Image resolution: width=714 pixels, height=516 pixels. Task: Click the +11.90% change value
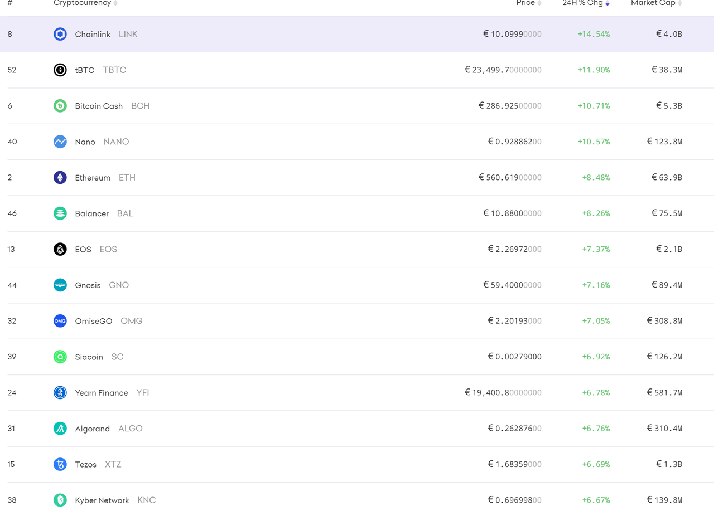coord(594,70)
